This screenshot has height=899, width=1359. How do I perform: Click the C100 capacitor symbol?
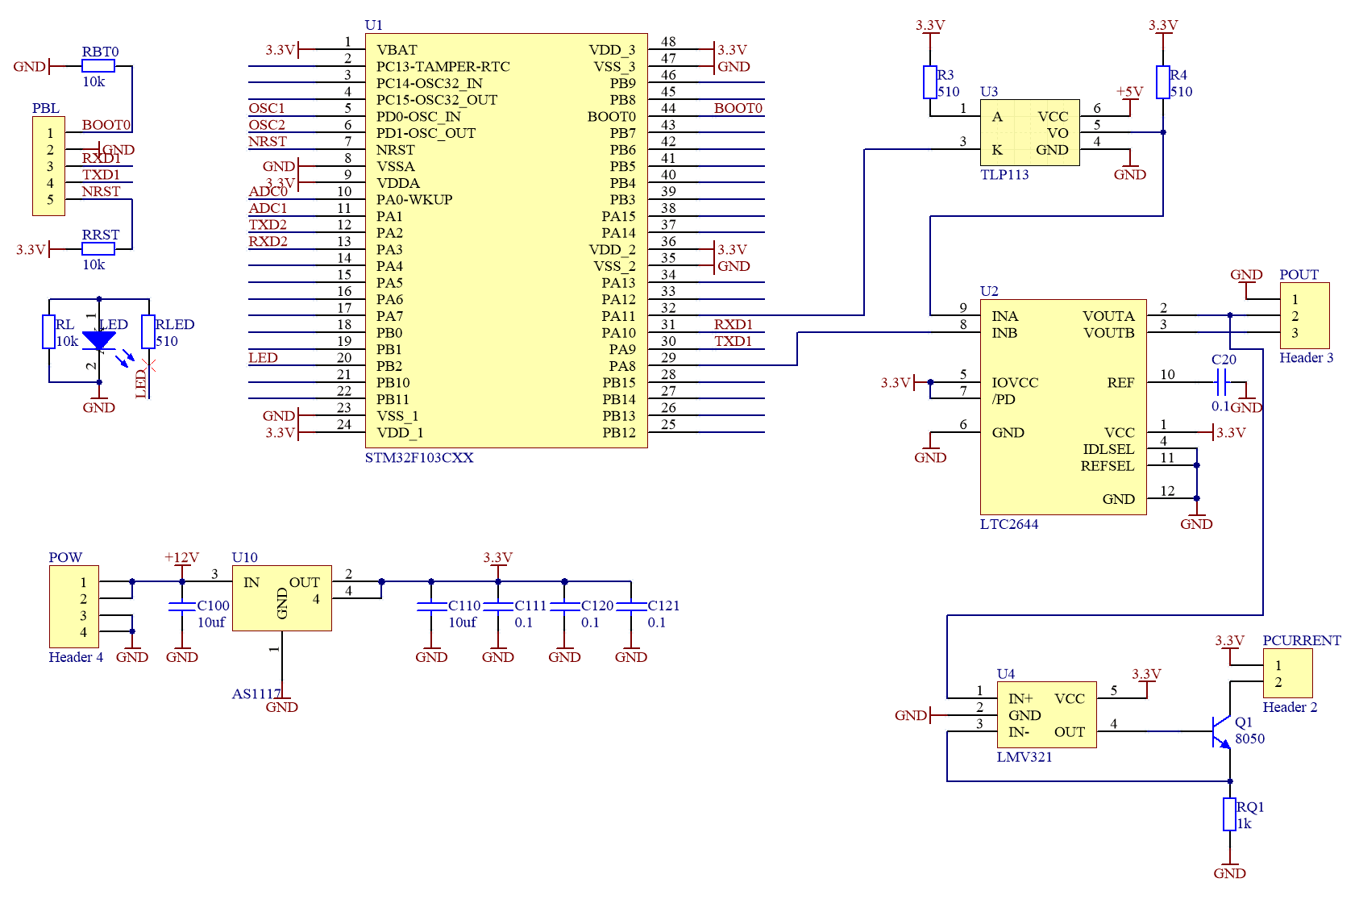[182, 606]
